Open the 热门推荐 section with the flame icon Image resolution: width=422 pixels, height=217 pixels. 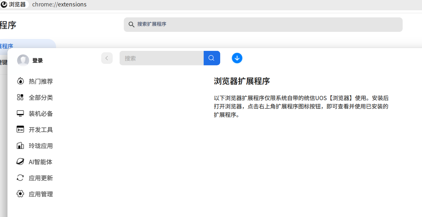coord(35,81)
